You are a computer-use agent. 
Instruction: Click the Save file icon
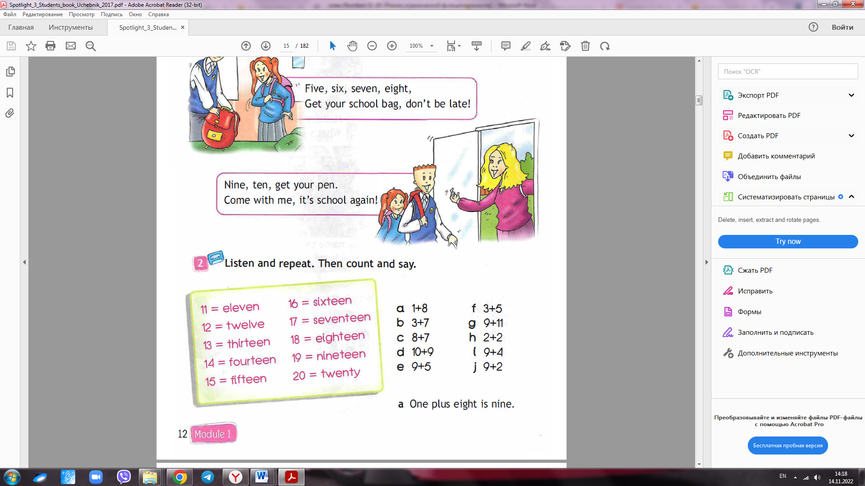[x=11, y=46]
